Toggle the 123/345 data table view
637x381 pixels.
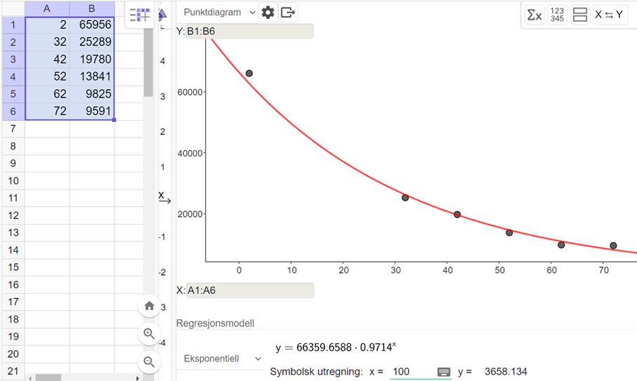557,15
